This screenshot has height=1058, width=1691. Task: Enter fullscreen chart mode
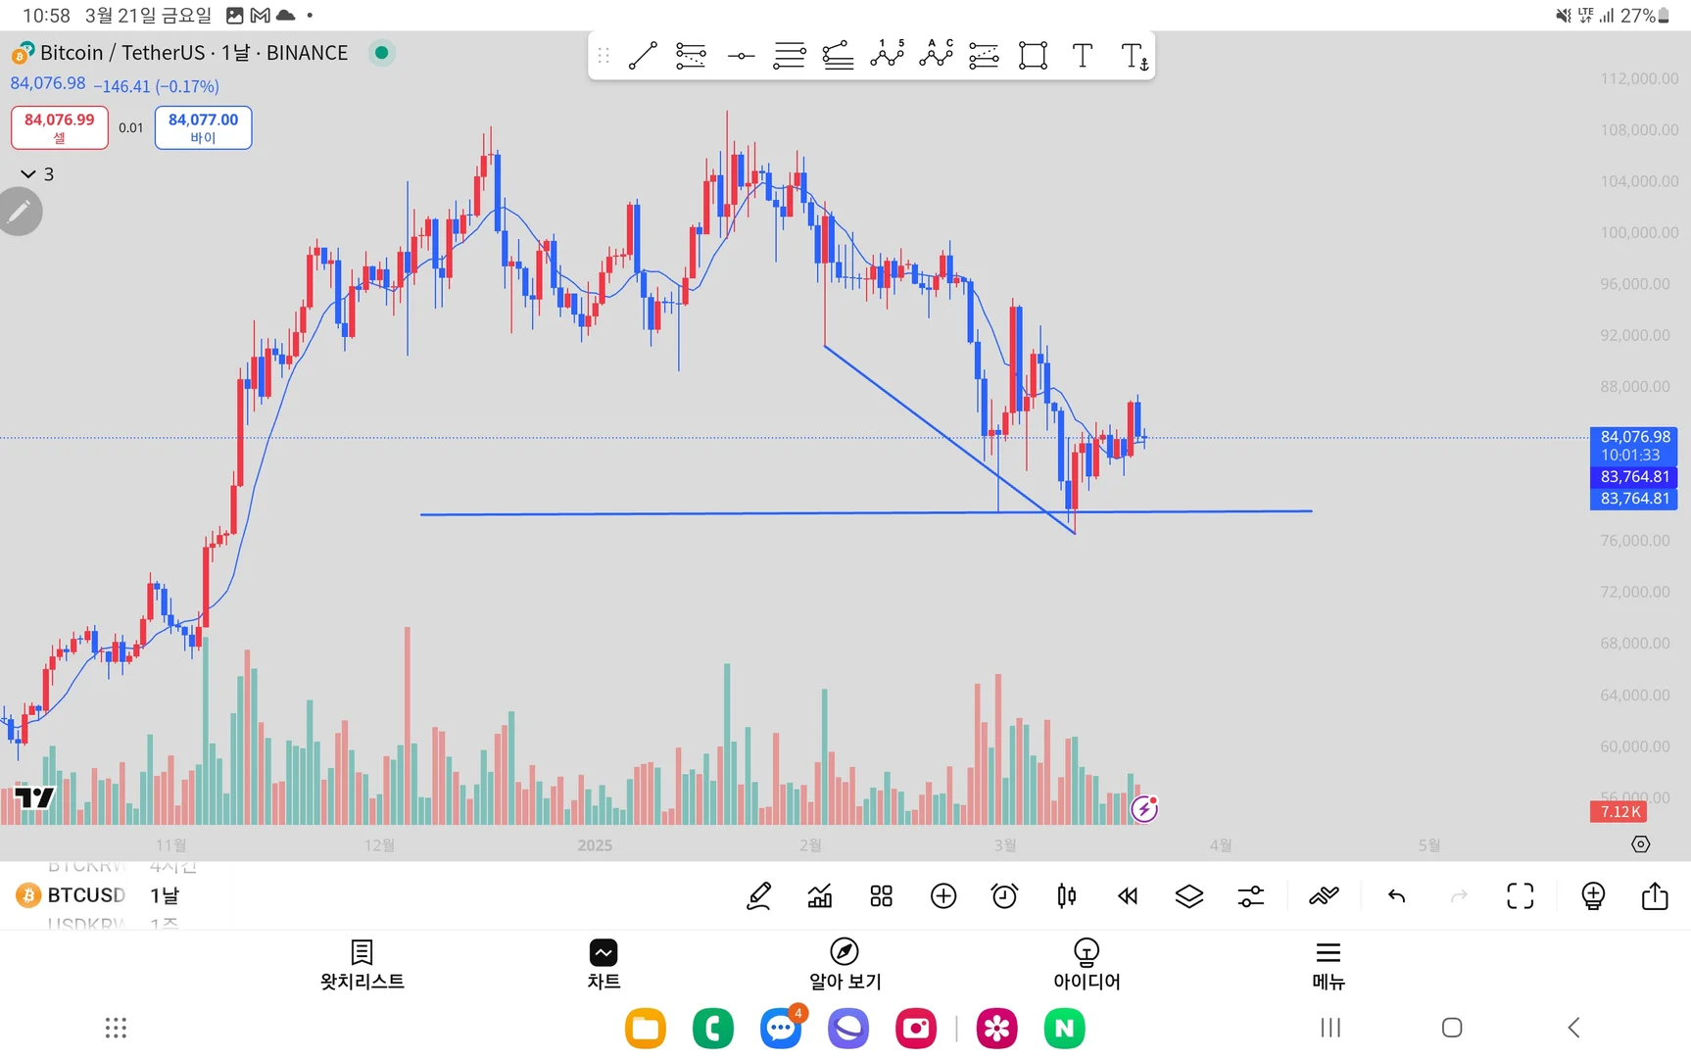pyautogui.click(x=1521, y=895)
